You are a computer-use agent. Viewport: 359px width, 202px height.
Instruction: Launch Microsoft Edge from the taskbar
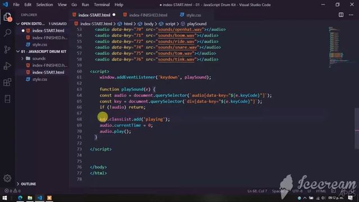pos(20,198)
